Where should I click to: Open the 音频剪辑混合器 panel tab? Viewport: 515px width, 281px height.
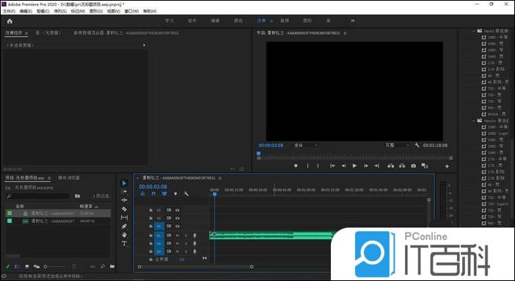[126, 33]
